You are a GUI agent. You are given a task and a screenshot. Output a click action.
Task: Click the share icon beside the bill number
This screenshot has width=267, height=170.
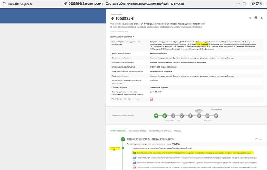[250, 18]
